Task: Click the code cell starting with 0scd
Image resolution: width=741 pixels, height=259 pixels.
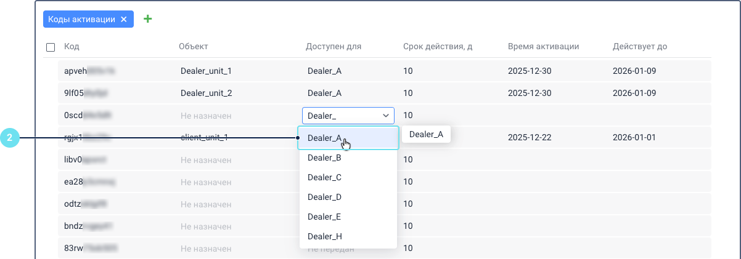Action: pos(88,115)
